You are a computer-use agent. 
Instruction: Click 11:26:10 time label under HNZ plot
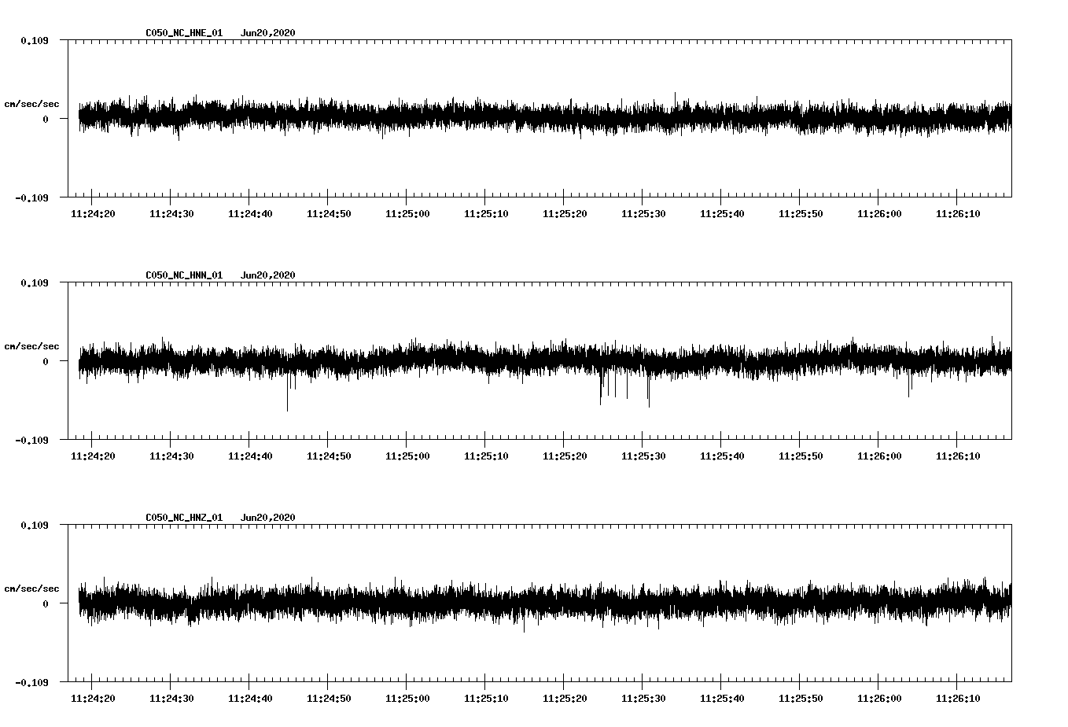click(x=958, y=699)
